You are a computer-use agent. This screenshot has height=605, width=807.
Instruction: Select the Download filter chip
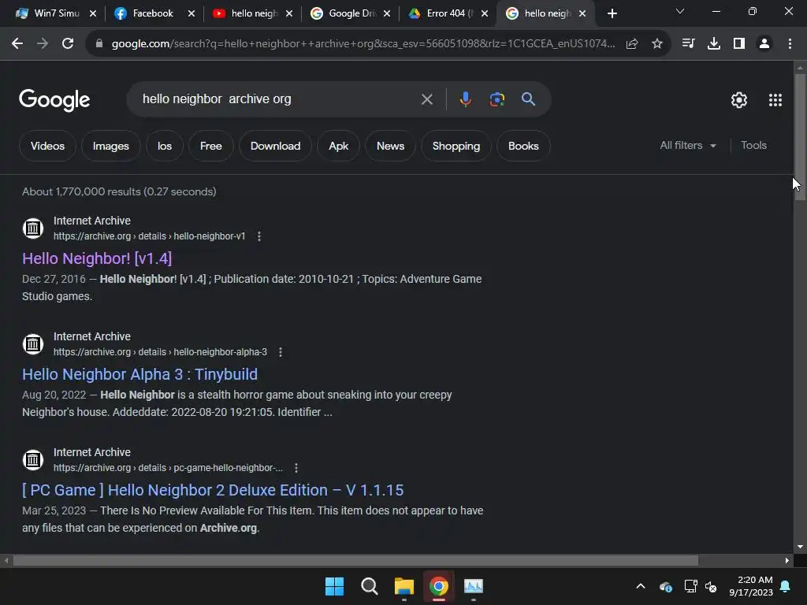[x=275, y=146]
